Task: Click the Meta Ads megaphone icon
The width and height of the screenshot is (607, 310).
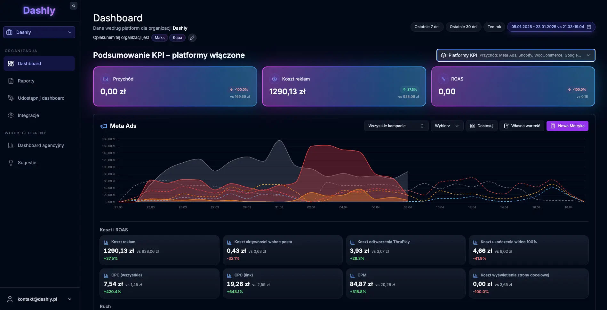Action: pos(104,126)
